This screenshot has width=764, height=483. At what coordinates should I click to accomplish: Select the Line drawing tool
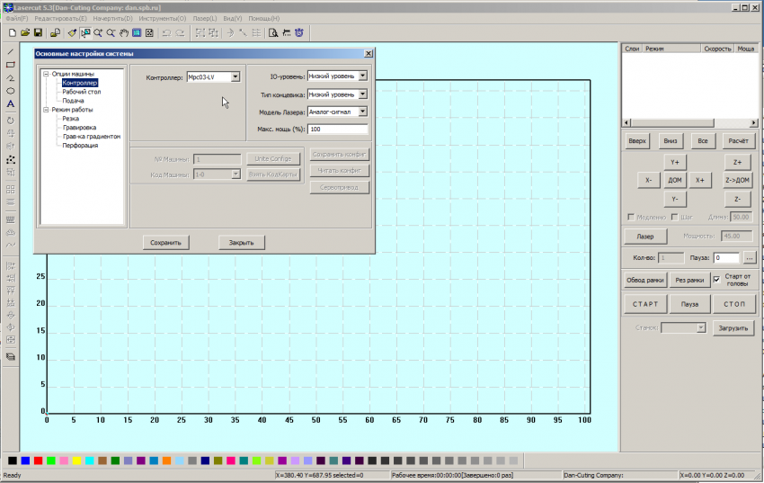click(10, 51)
